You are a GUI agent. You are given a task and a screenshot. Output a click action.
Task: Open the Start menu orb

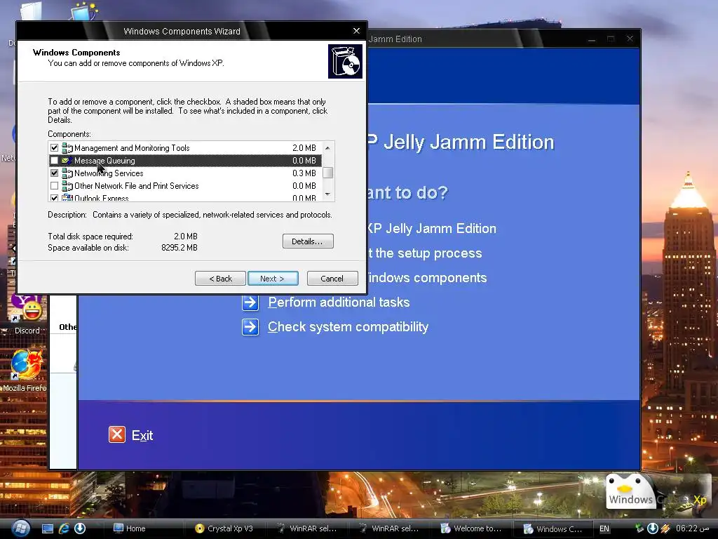[x=20, y=528]
